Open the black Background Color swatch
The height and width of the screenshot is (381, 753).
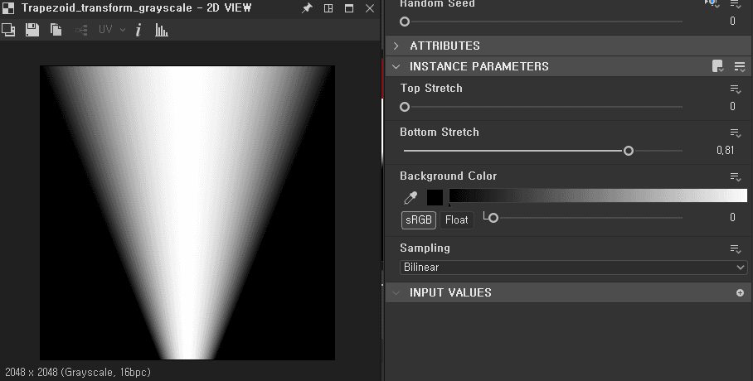tap(435, 197)
